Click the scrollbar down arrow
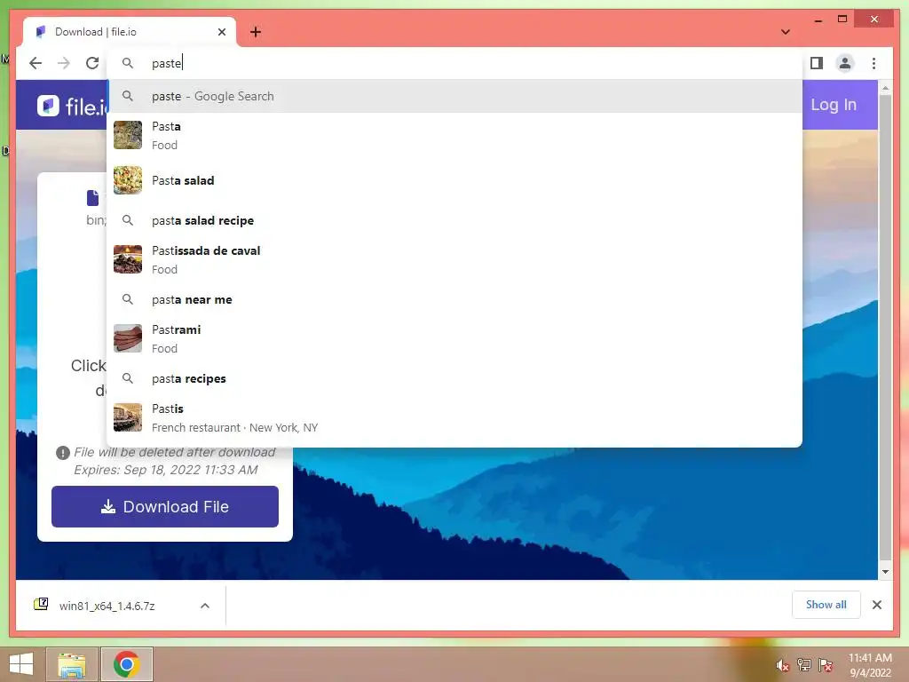 point(885,572)
